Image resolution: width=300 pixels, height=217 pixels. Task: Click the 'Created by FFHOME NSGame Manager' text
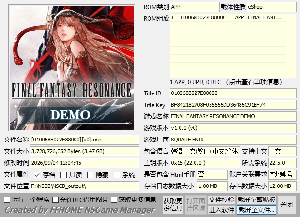click(80, 210)
